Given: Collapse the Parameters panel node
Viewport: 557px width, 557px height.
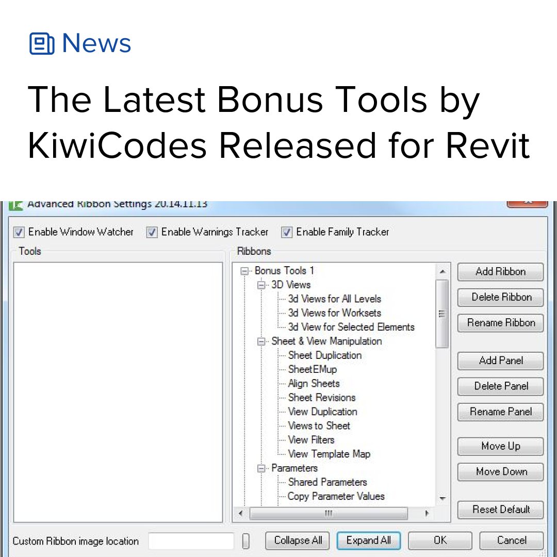Looking at the screenshot, I should (x=261, y=468).
